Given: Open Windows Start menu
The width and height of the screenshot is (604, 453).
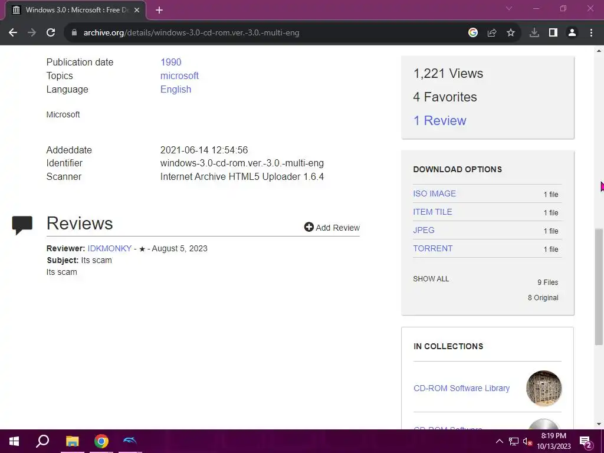Looking at the screenshot, I should (x=14, y=441).
